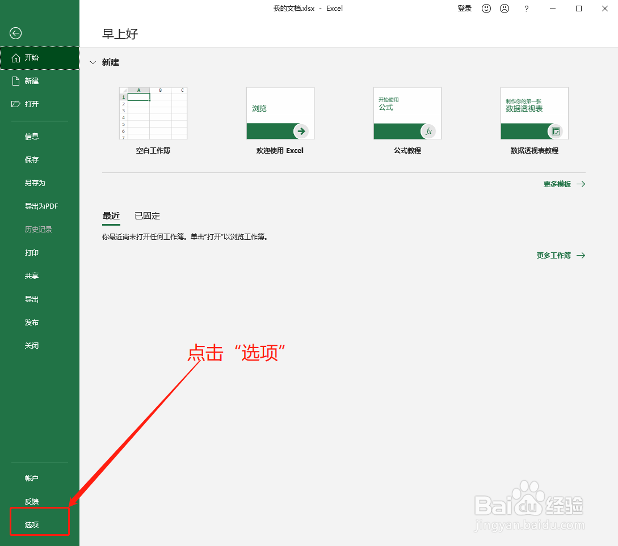618x546 pixels.
Task: Collapse the 新建 section chevron
Action: (x=93, y=62)
